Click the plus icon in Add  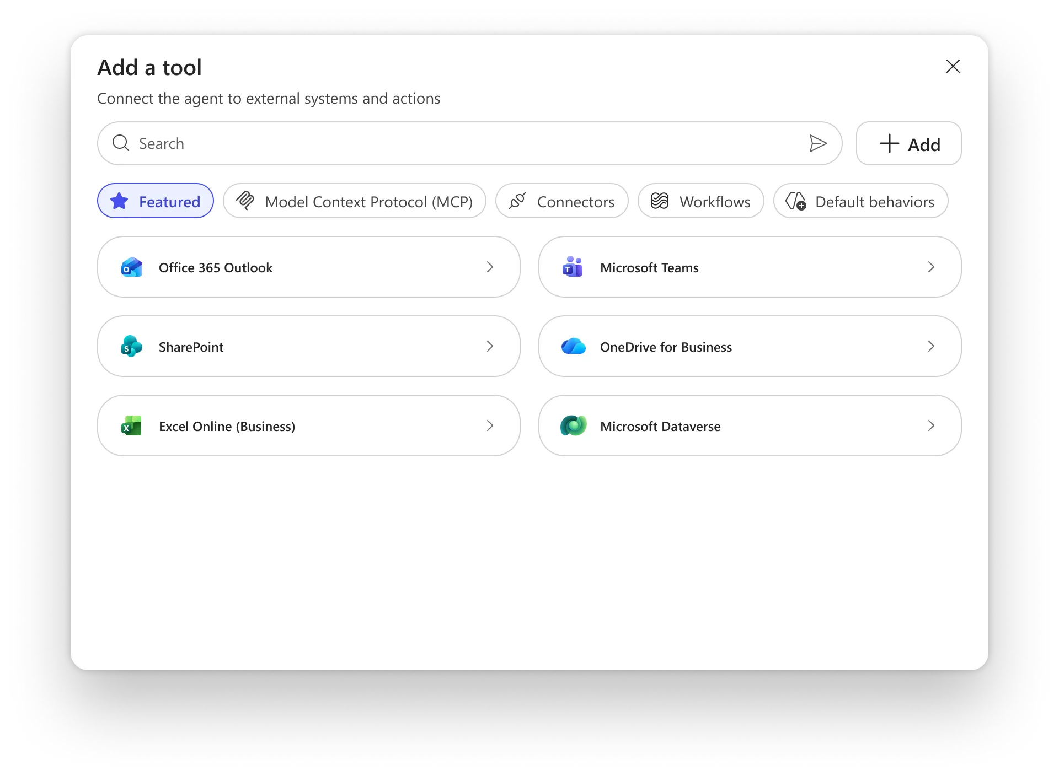[890, 143]
